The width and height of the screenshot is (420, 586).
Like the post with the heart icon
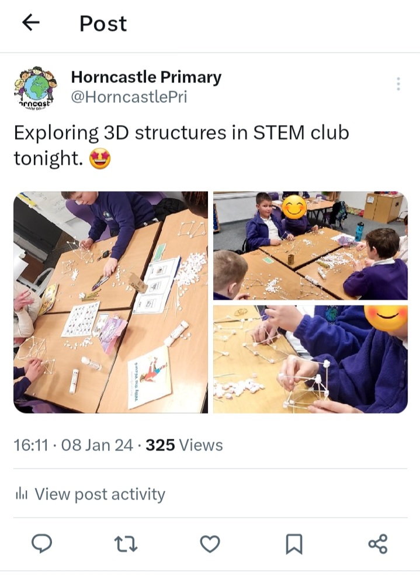[x=210, y=544]
